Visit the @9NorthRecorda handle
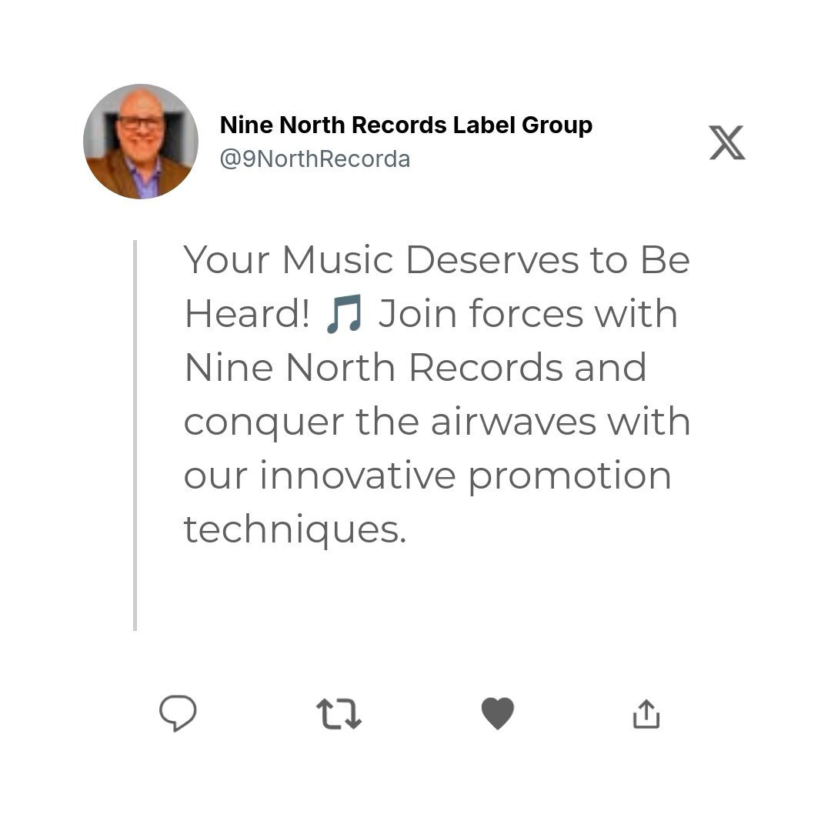 pos(315,159)
